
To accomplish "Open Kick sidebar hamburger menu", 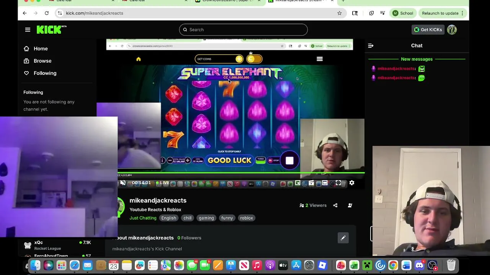I will [28, 29].
